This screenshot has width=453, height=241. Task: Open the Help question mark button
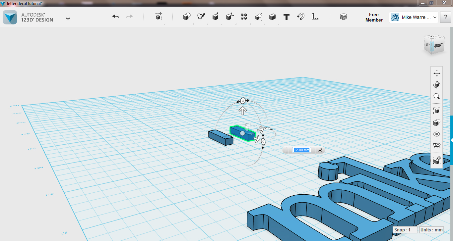445,17
